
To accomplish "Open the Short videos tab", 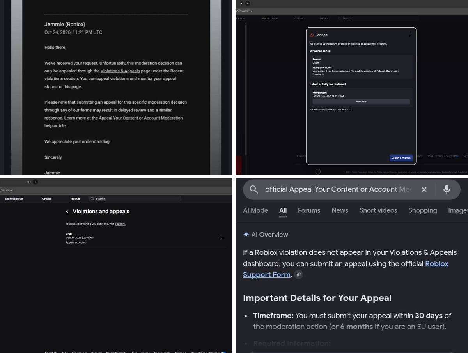I will (x=378, y=210).
